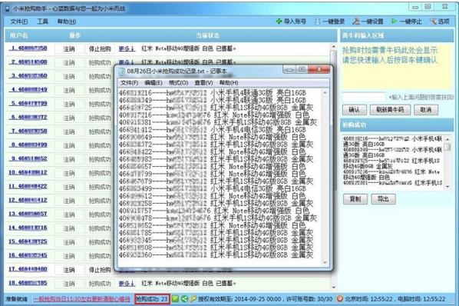Click 注销 in row 17
The width and height of the screenshot is (459, 306).
point(69,270)
